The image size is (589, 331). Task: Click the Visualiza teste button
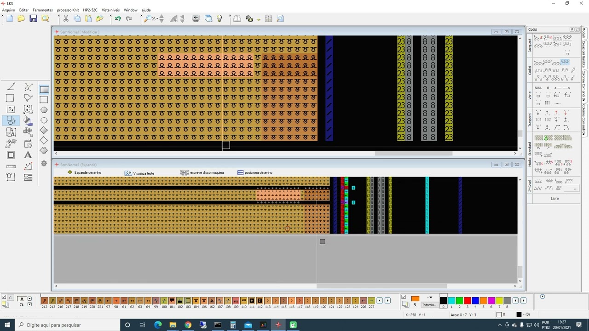pos(139,173)
